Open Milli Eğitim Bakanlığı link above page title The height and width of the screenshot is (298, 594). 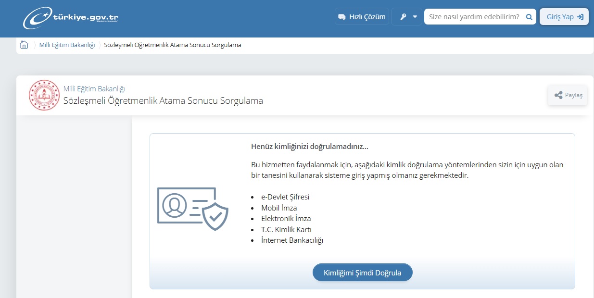[94, 89]
